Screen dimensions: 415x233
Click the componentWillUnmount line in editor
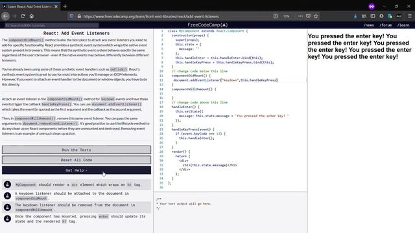pos(194,89)
